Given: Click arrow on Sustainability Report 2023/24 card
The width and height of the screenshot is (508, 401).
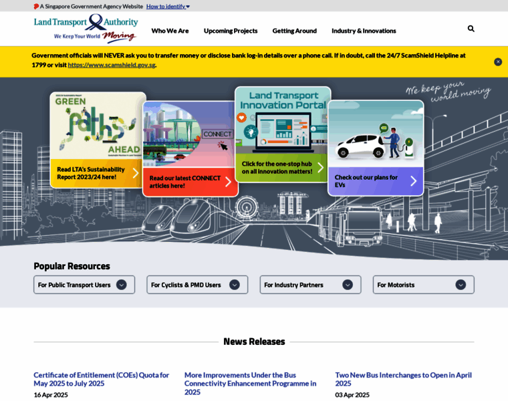Looking at the screenshot, I should coord(136,173).
